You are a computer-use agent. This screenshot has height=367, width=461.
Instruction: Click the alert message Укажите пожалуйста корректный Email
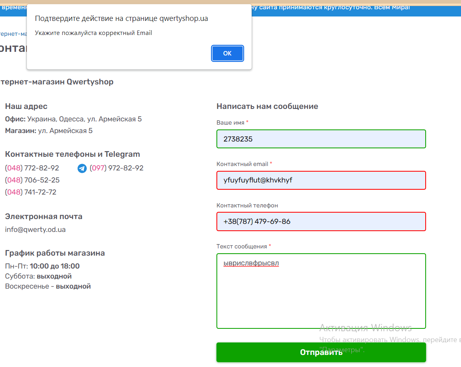[94, 33]
